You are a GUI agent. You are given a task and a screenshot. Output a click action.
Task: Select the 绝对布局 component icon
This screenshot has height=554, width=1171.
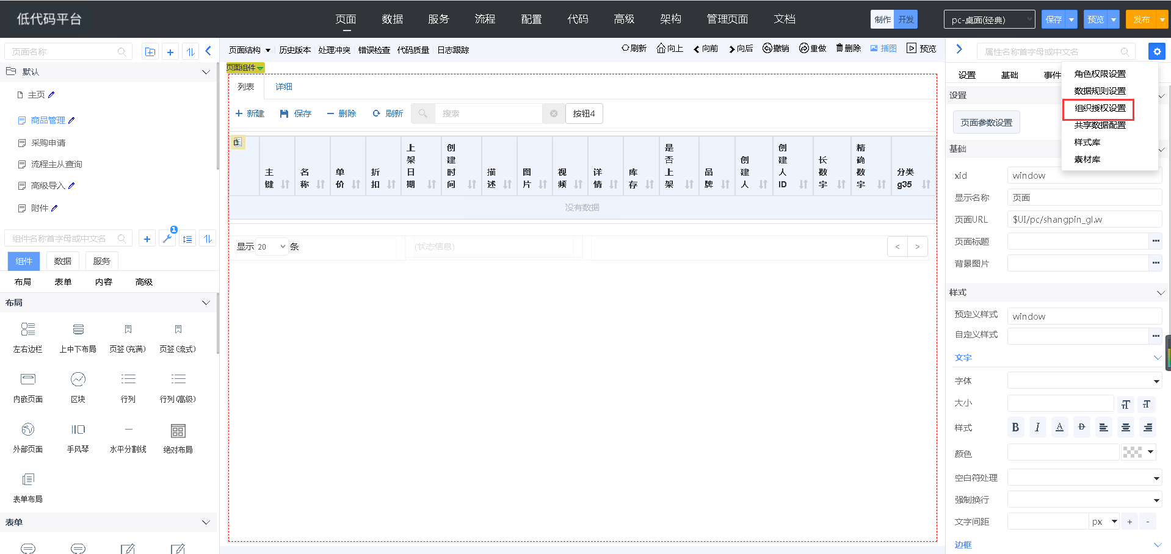pyautogui.click(x=178, y=431)
